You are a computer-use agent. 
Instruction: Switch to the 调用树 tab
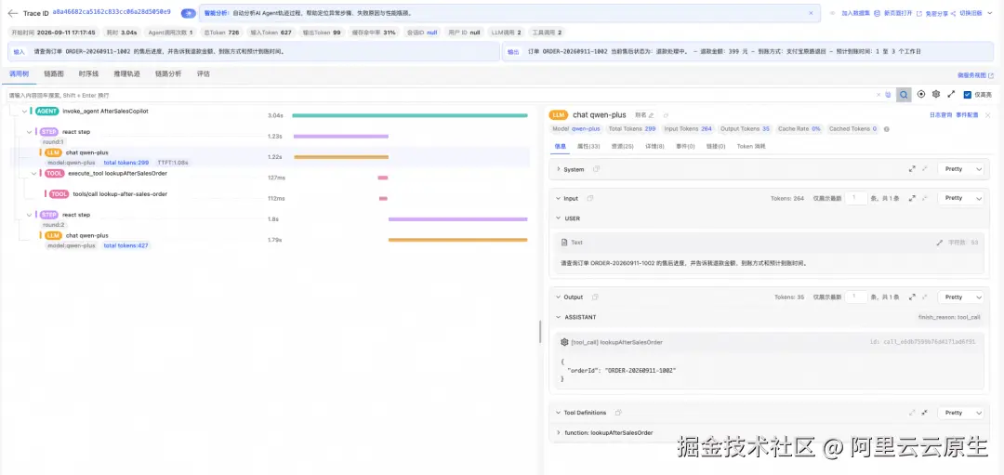pos(19,73)
